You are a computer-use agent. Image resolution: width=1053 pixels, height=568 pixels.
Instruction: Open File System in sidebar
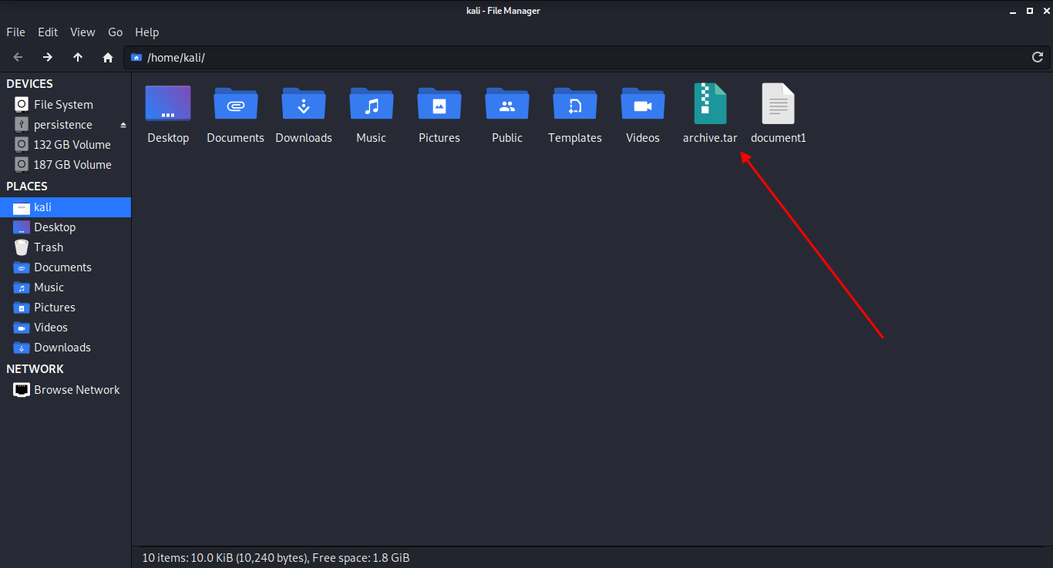tap(63, 105)
